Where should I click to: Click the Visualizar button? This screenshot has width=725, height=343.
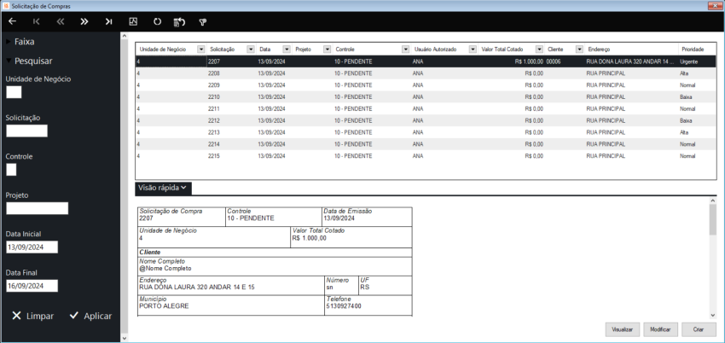tap(622, 329)
